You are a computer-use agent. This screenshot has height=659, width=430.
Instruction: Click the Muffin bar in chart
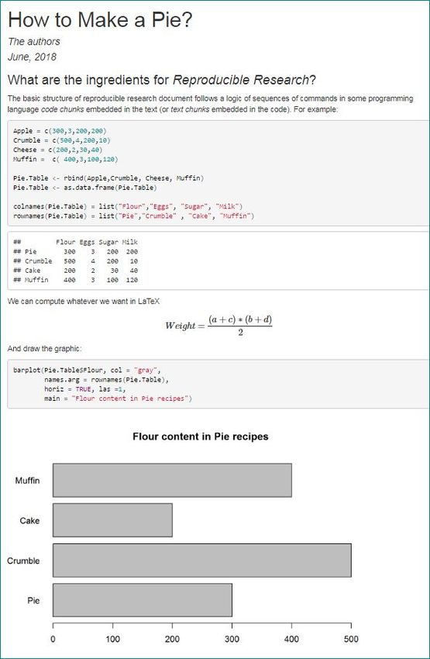172,481
